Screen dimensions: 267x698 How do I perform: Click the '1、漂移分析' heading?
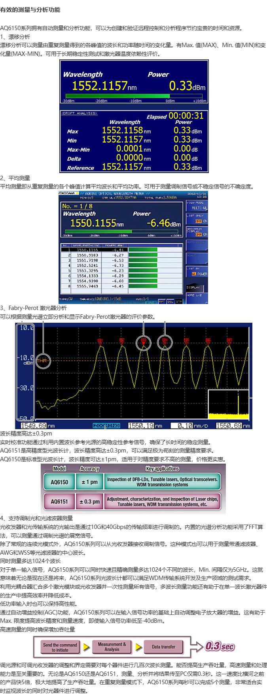pyautogui.click(x=15, y=37)
